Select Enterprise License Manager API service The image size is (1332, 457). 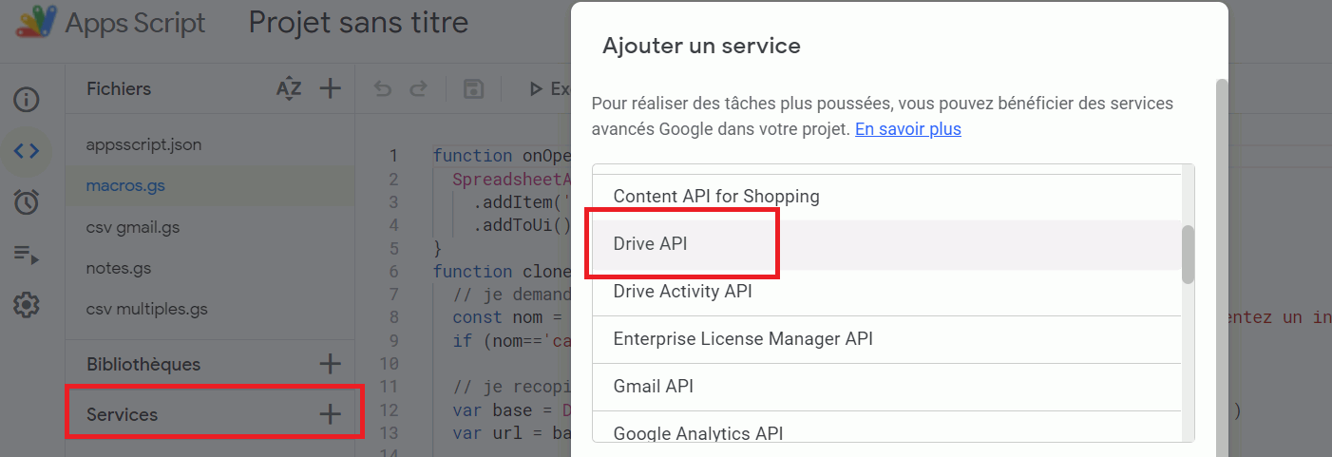point(886,339)
